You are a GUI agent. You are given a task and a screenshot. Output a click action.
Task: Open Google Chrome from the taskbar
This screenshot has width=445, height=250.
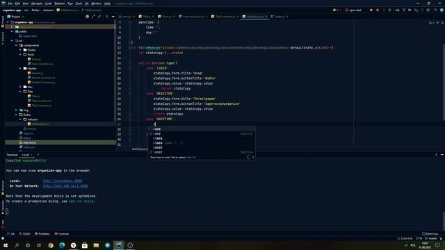pos(51,245)
